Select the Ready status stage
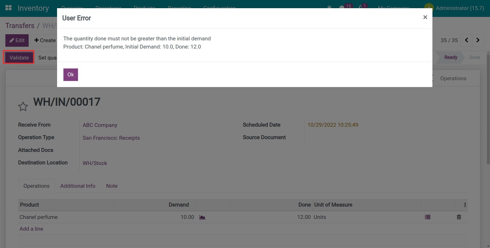This screenshot has width=490, height=248. (450, 57)
